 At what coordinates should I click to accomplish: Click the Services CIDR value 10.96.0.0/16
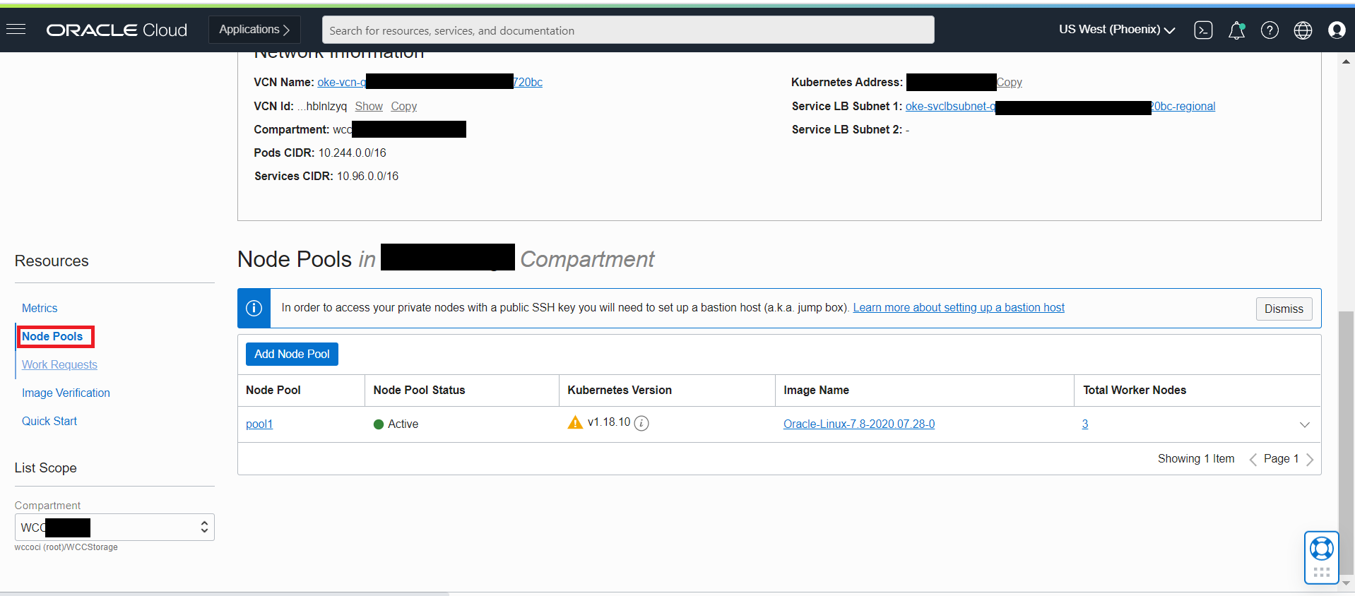367,176
